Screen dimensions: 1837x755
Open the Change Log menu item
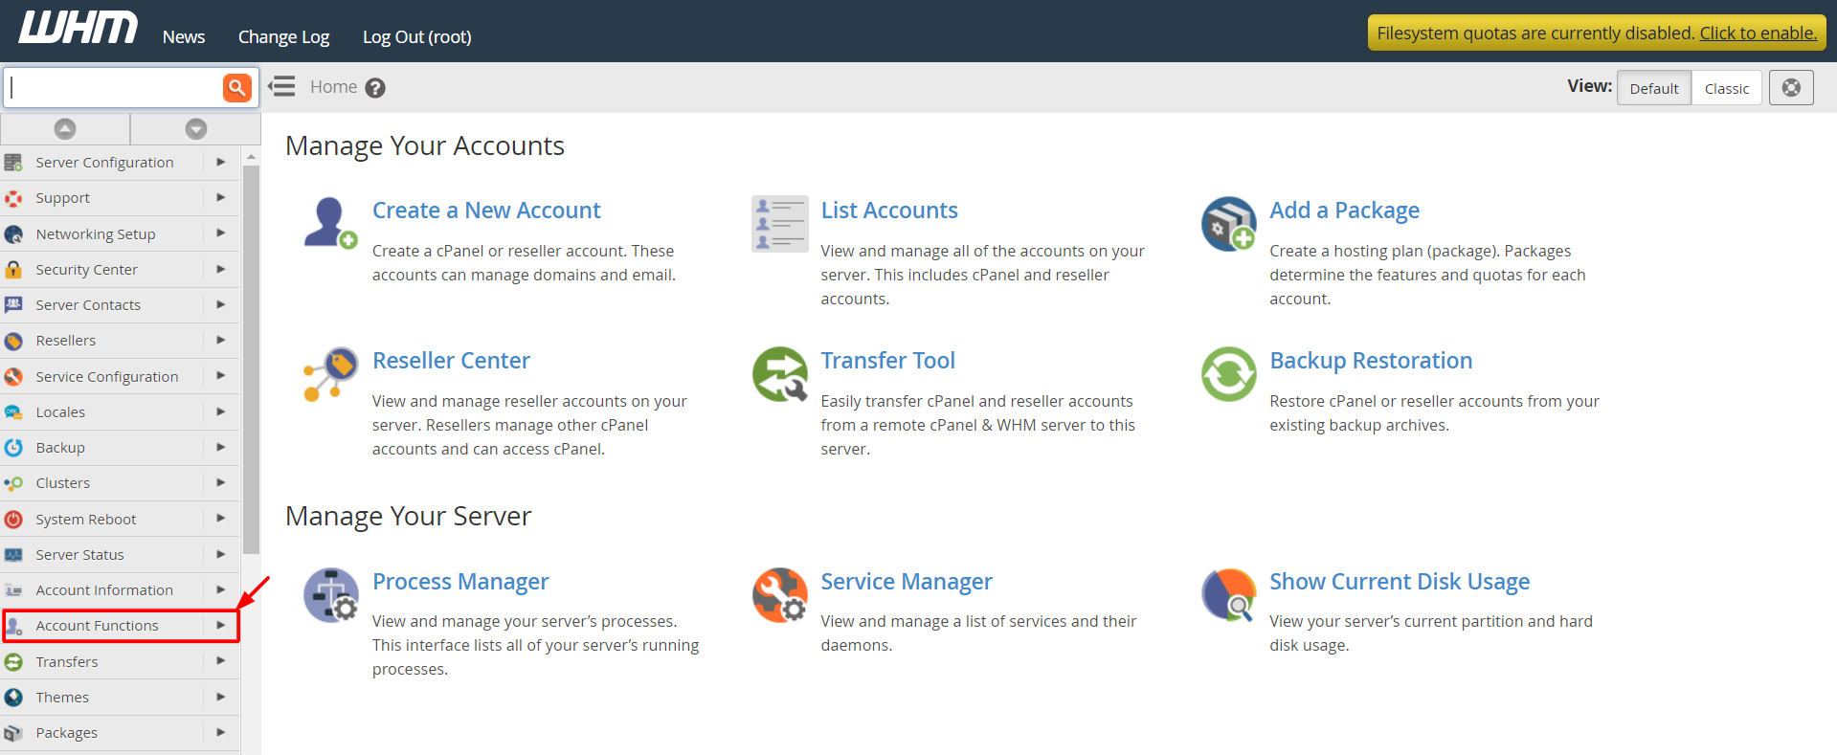coord(283,37)
